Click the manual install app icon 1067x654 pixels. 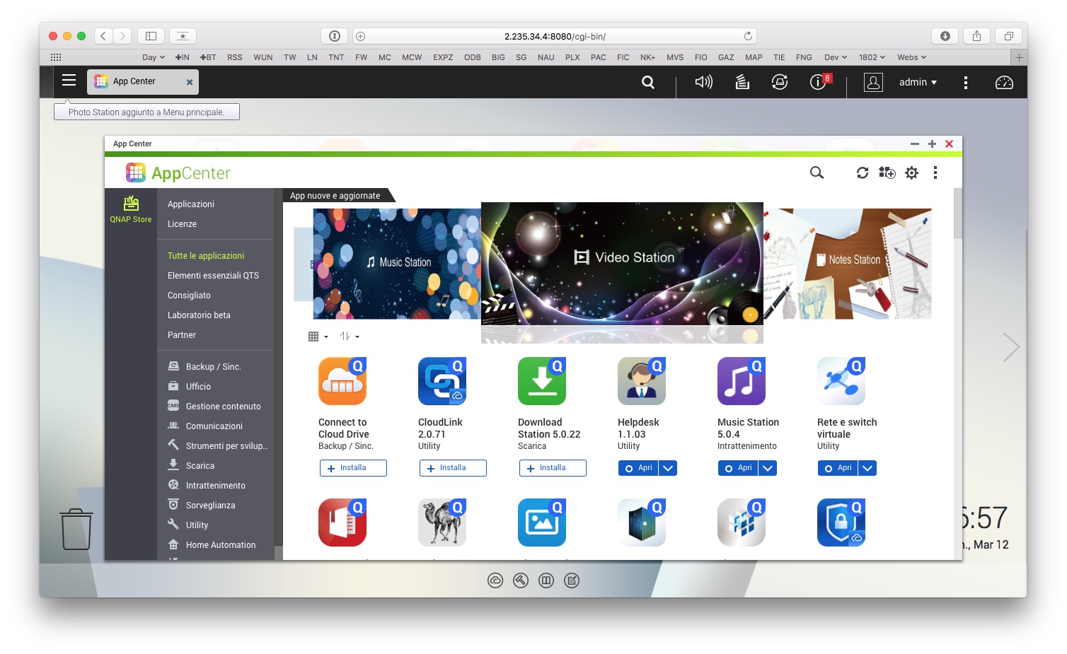(887, 173)
